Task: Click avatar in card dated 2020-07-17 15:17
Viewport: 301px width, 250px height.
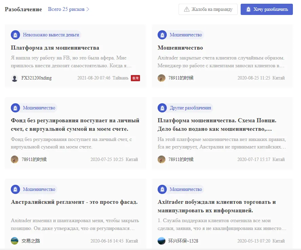Action: point(161,159)
